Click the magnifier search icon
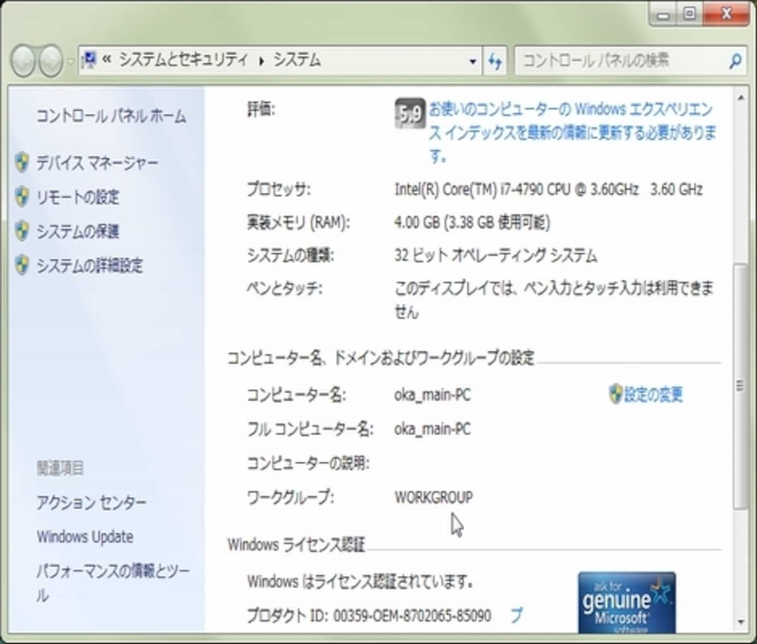The height and width of the screenshot is (644, 757). click(x=735, y=61)
